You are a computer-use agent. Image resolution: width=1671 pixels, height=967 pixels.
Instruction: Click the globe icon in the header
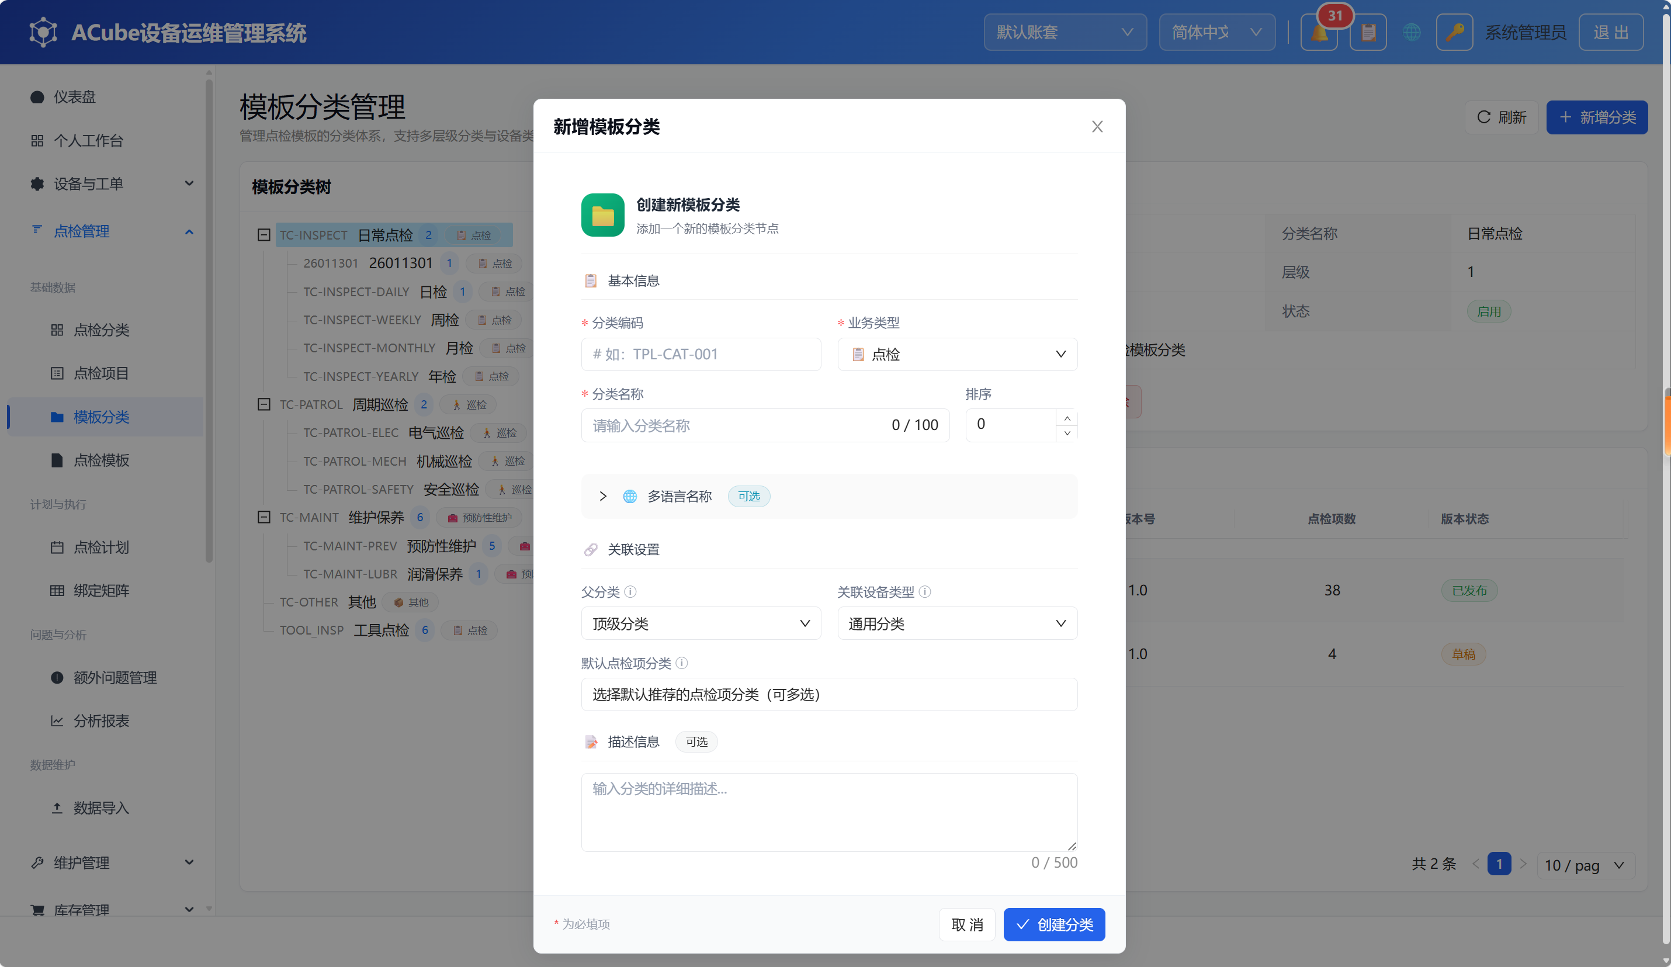[x=1412, y=32]
